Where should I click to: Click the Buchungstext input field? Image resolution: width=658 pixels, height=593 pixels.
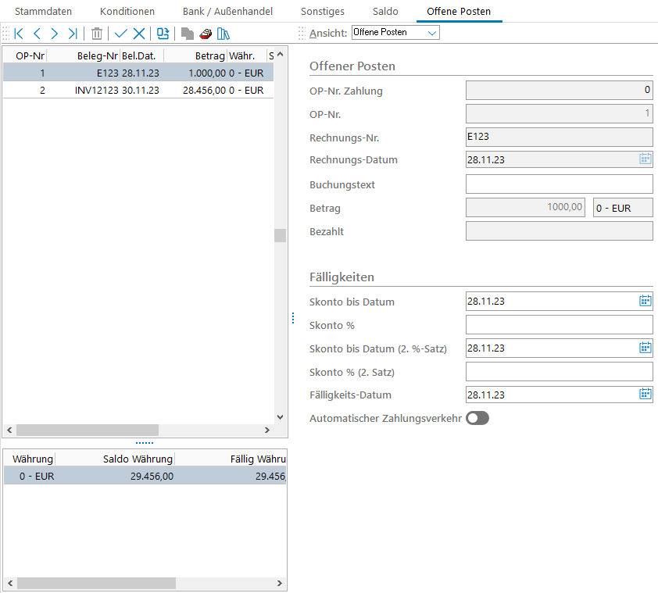coord(559,184)
